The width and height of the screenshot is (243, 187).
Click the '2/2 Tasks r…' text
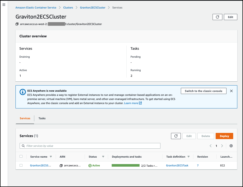(x=149, y=166)
